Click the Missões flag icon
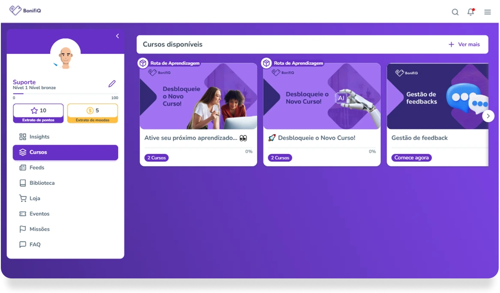The width and height of the screenshot is (500, 293). click(23, 229)
